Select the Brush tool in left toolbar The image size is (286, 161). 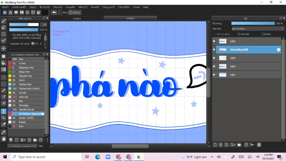click(x=3, y=21)
